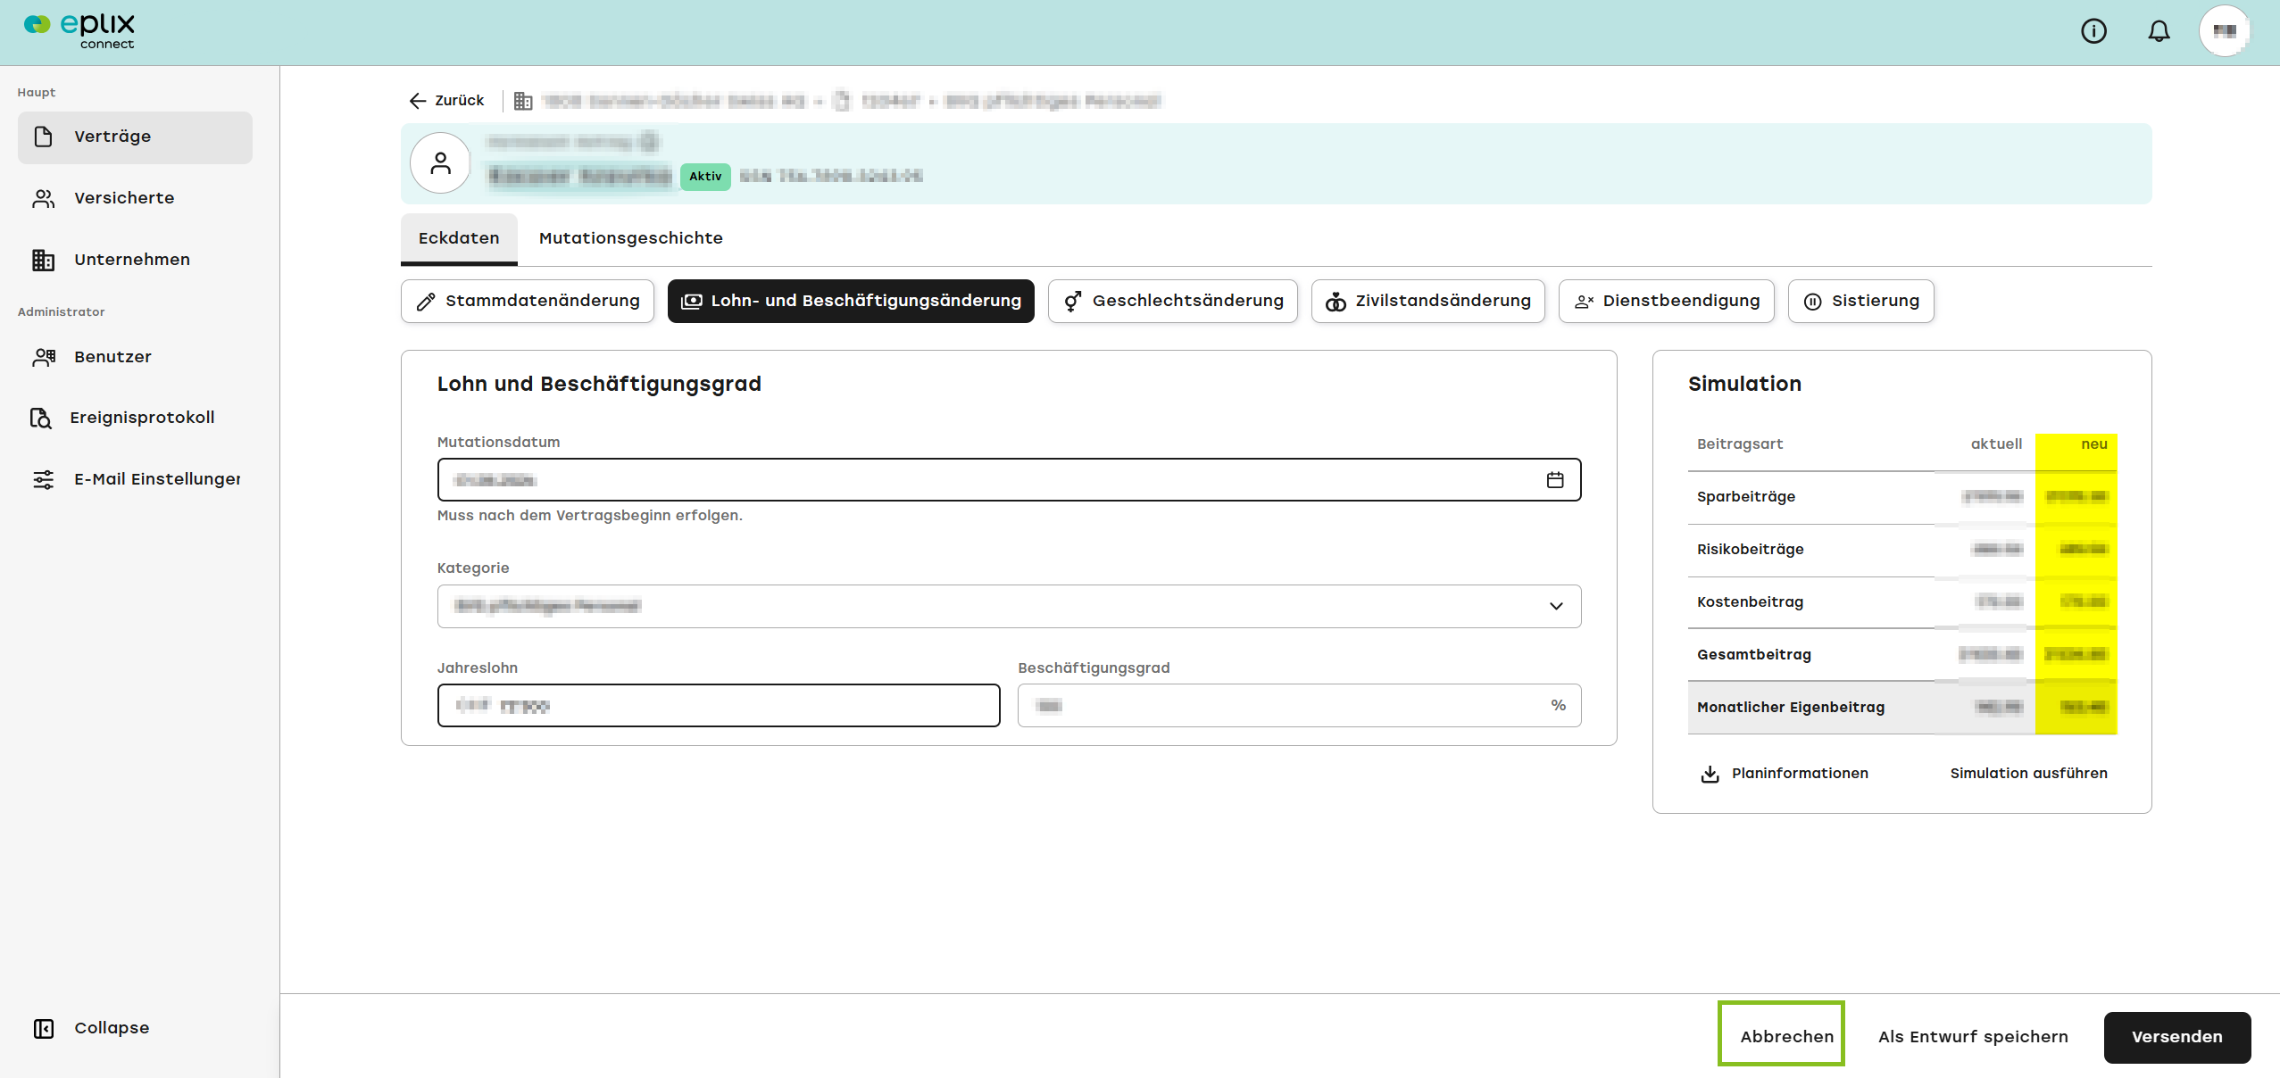This screenshot has width=2280, height=1078.
Task: Click the Ereignisprotokoll search-document icon
Action: 41,418
